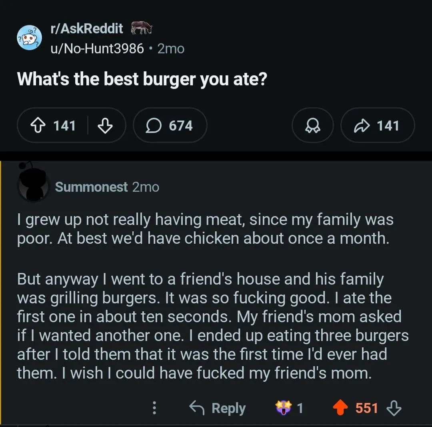Downvote the AskReddit post

coord(105,125)
